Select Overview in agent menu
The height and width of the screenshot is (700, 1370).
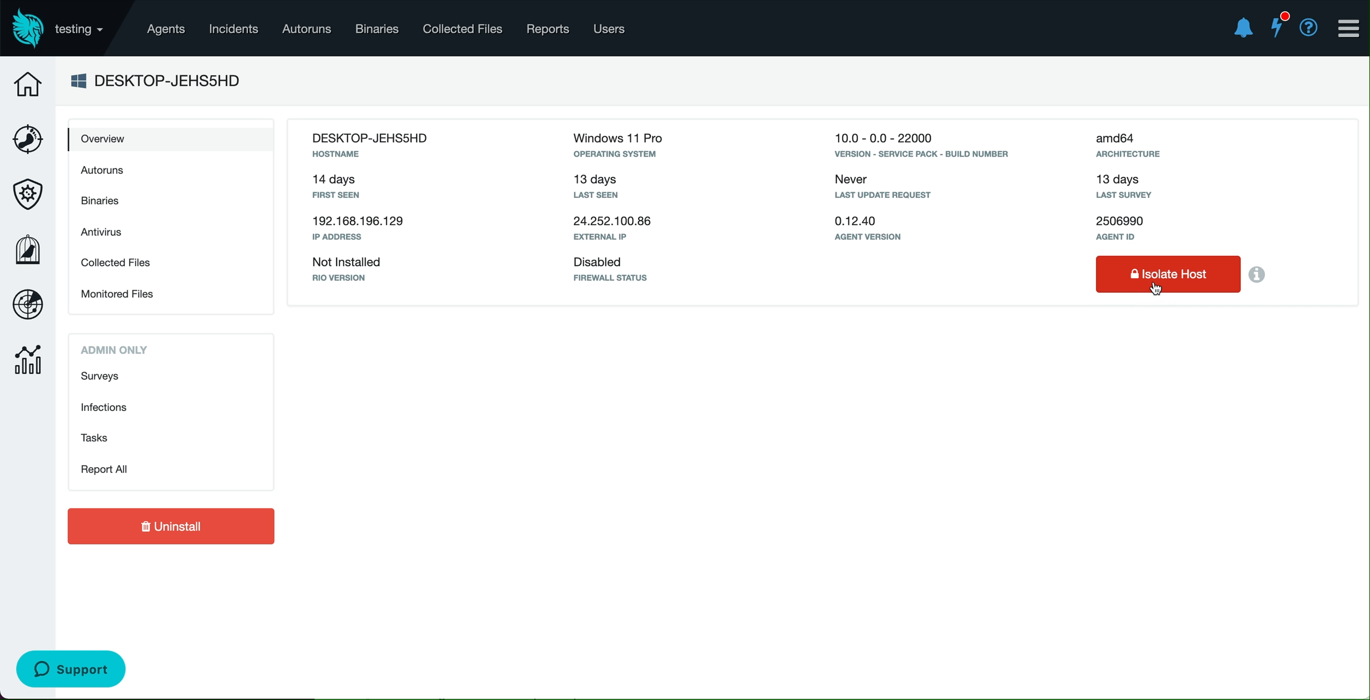[171, 139]
